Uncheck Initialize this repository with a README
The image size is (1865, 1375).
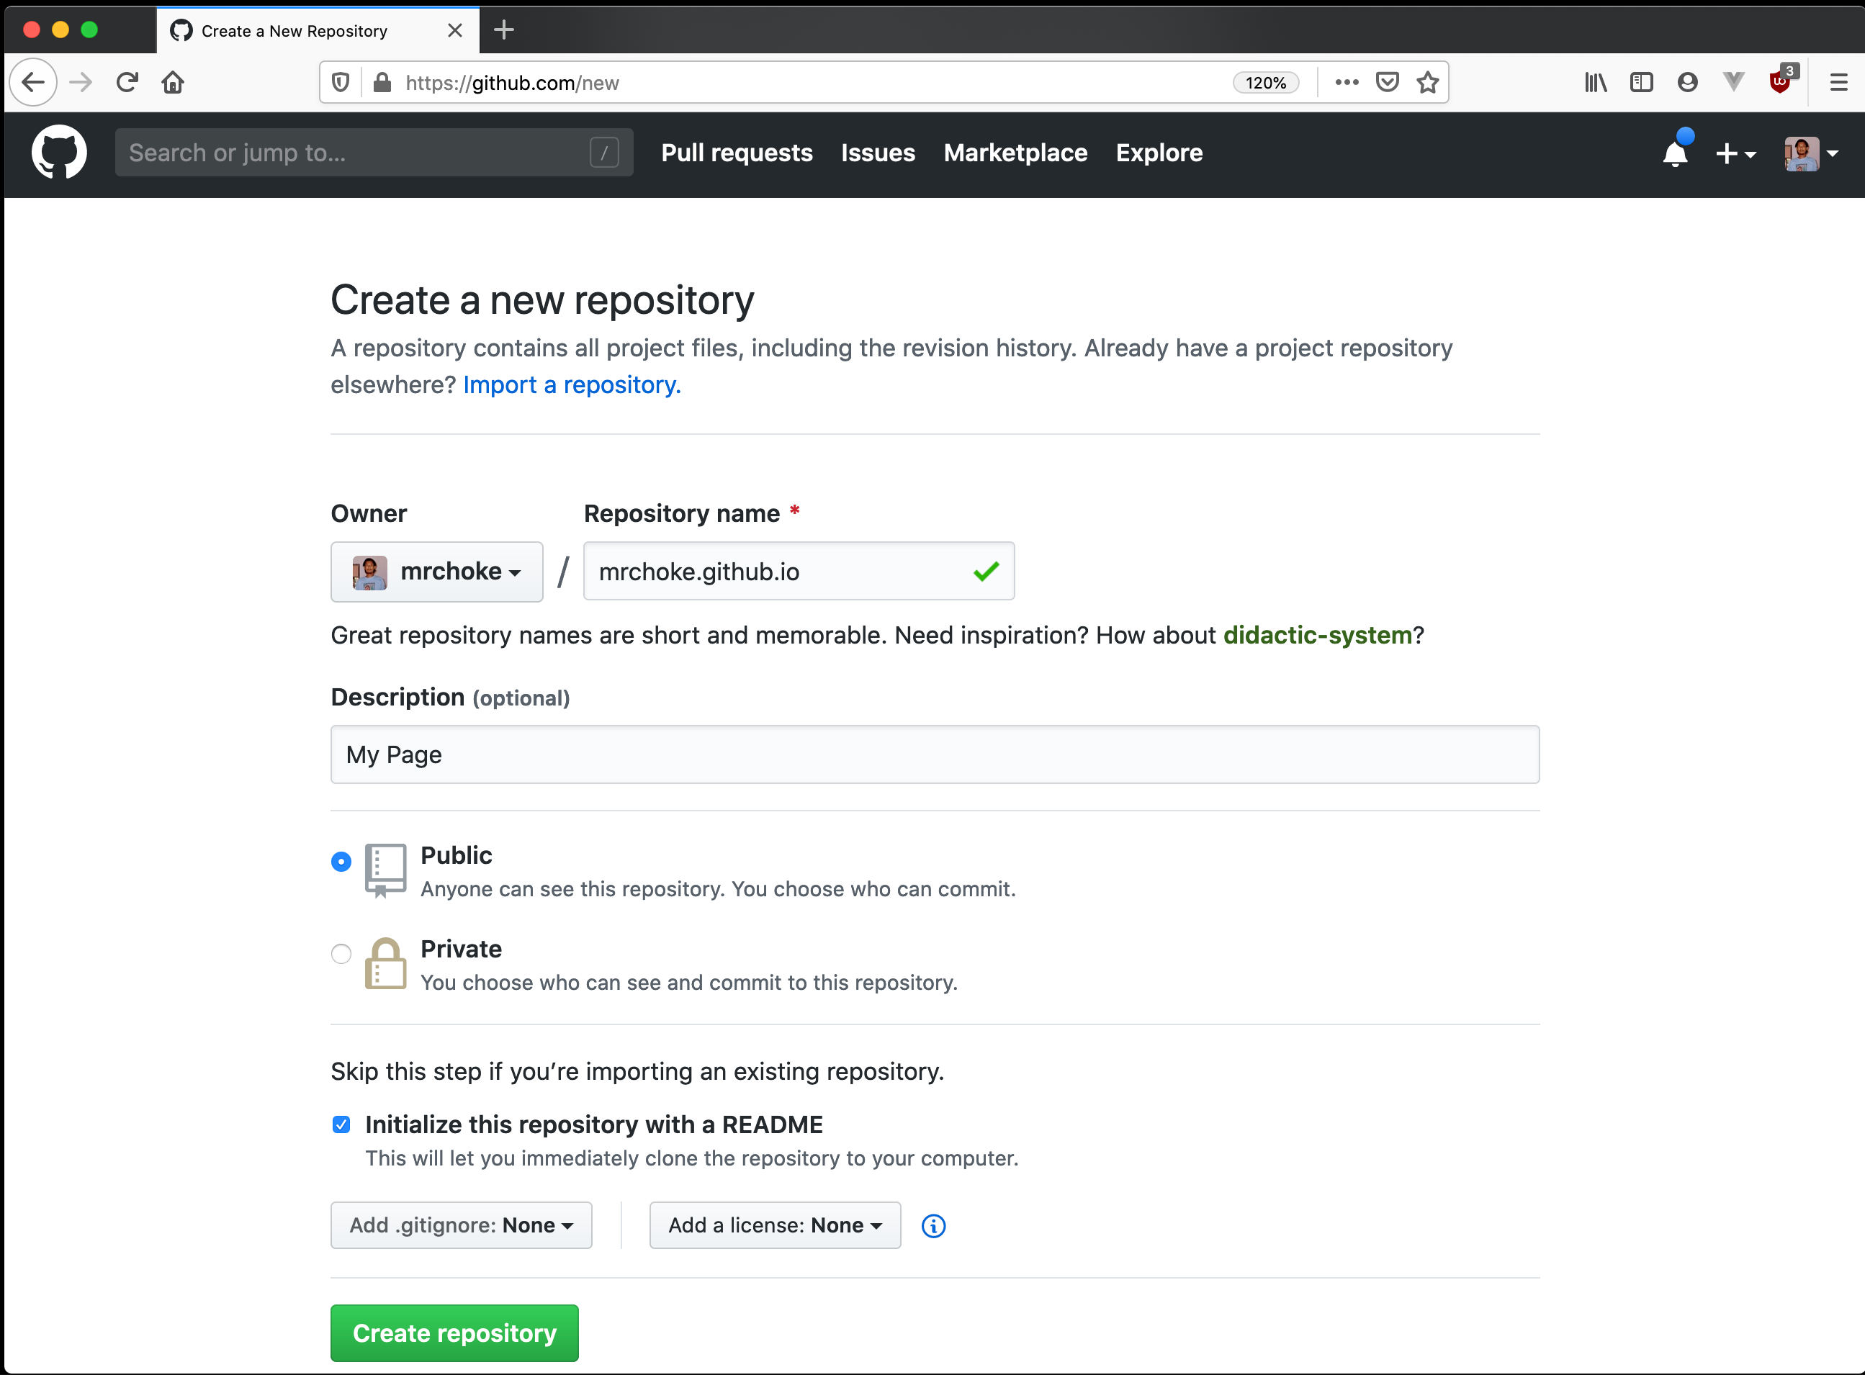point(341,1124)
